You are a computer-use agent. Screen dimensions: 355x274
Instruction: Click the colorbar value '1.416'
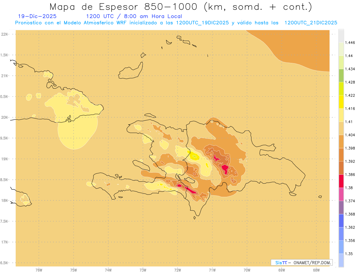point(350,108)
